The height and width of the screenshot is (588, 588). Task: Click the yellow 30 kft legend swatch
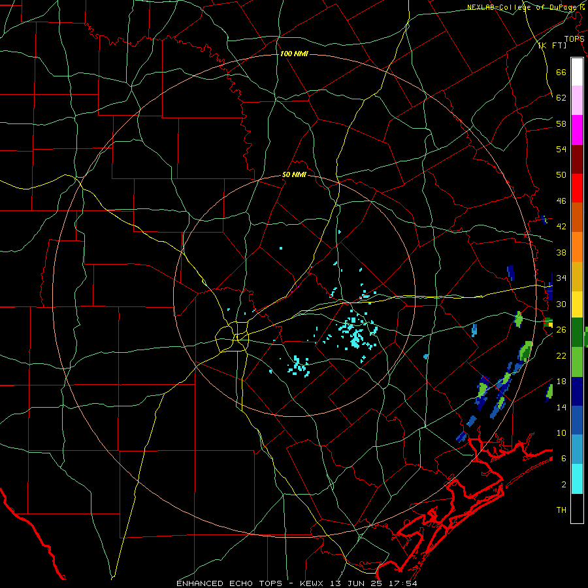click(x=577, y=304)
